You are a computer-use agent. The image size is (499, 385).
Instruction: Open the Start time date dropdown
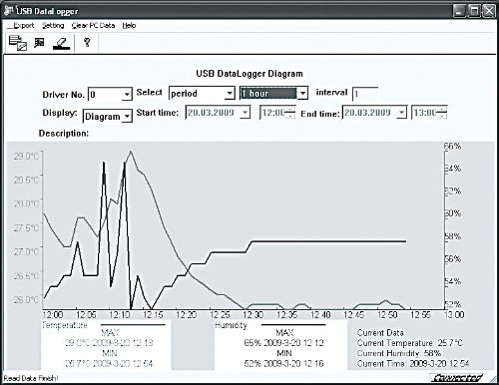[x=245, y=113]
